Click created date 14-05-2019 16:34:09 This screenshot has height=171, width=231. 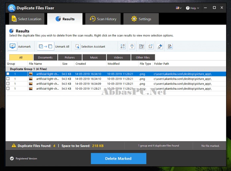(x=88, y=84)
